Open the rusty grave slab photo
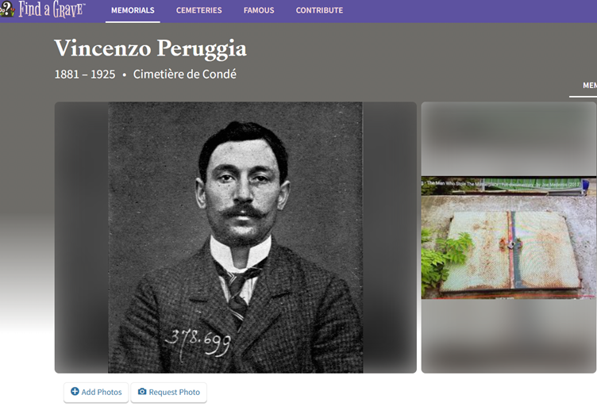Image resolution: width=597 pixels, height=410 pixels. point(509,237)
